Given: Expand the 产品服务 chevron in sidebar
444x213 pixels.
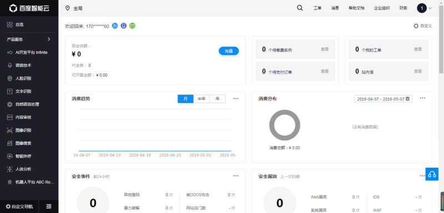Looking at the screenshot, I should click(49, 39).
